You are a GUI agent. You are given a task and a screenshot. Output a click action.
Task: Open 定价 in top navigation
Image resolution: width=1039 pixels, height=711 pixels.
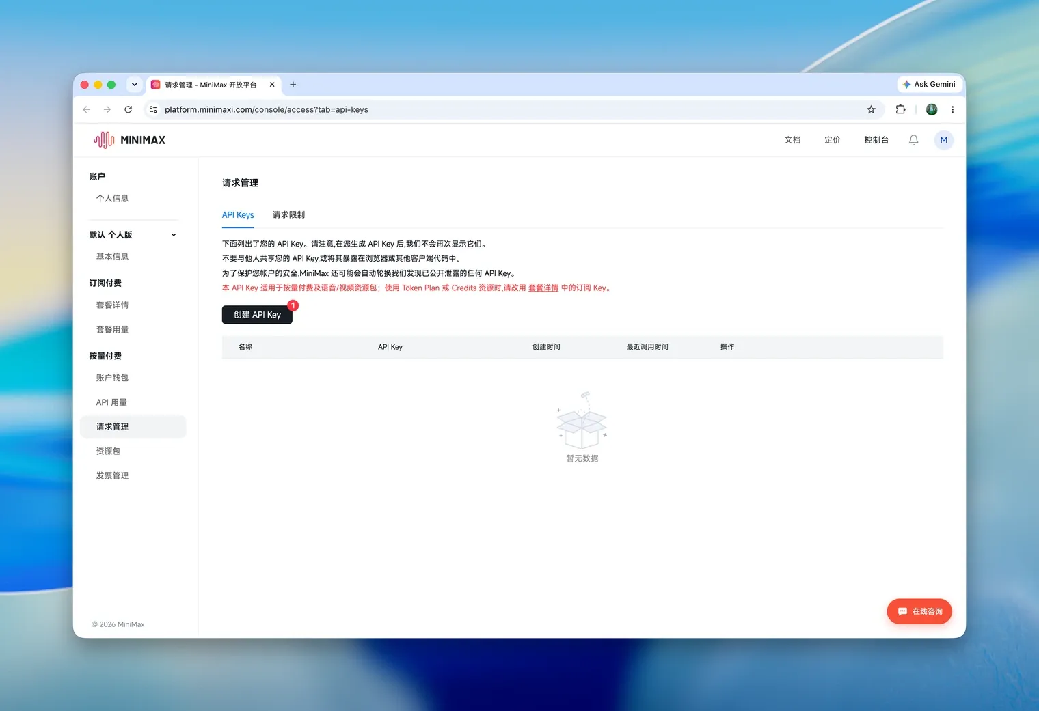tap(832, 140)
